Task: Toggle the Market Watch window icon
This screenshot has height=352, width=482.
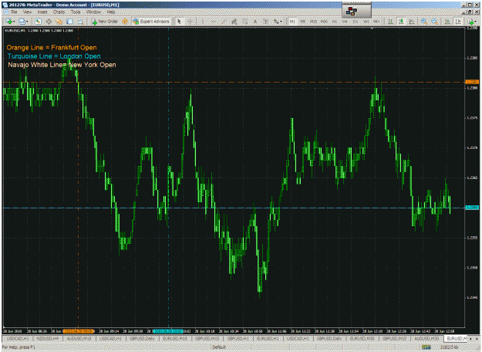Action: pos(38,22)
